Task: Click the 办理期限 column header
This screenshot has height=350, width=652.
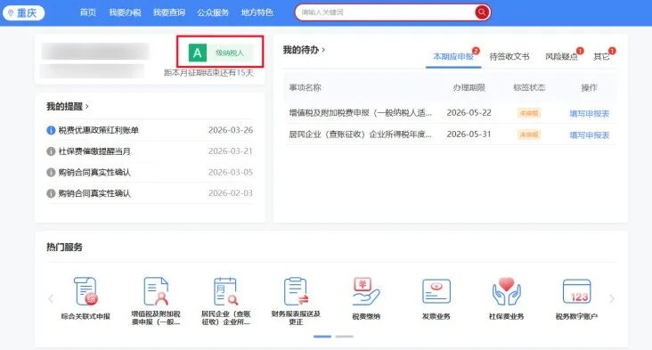Action: 469,87
